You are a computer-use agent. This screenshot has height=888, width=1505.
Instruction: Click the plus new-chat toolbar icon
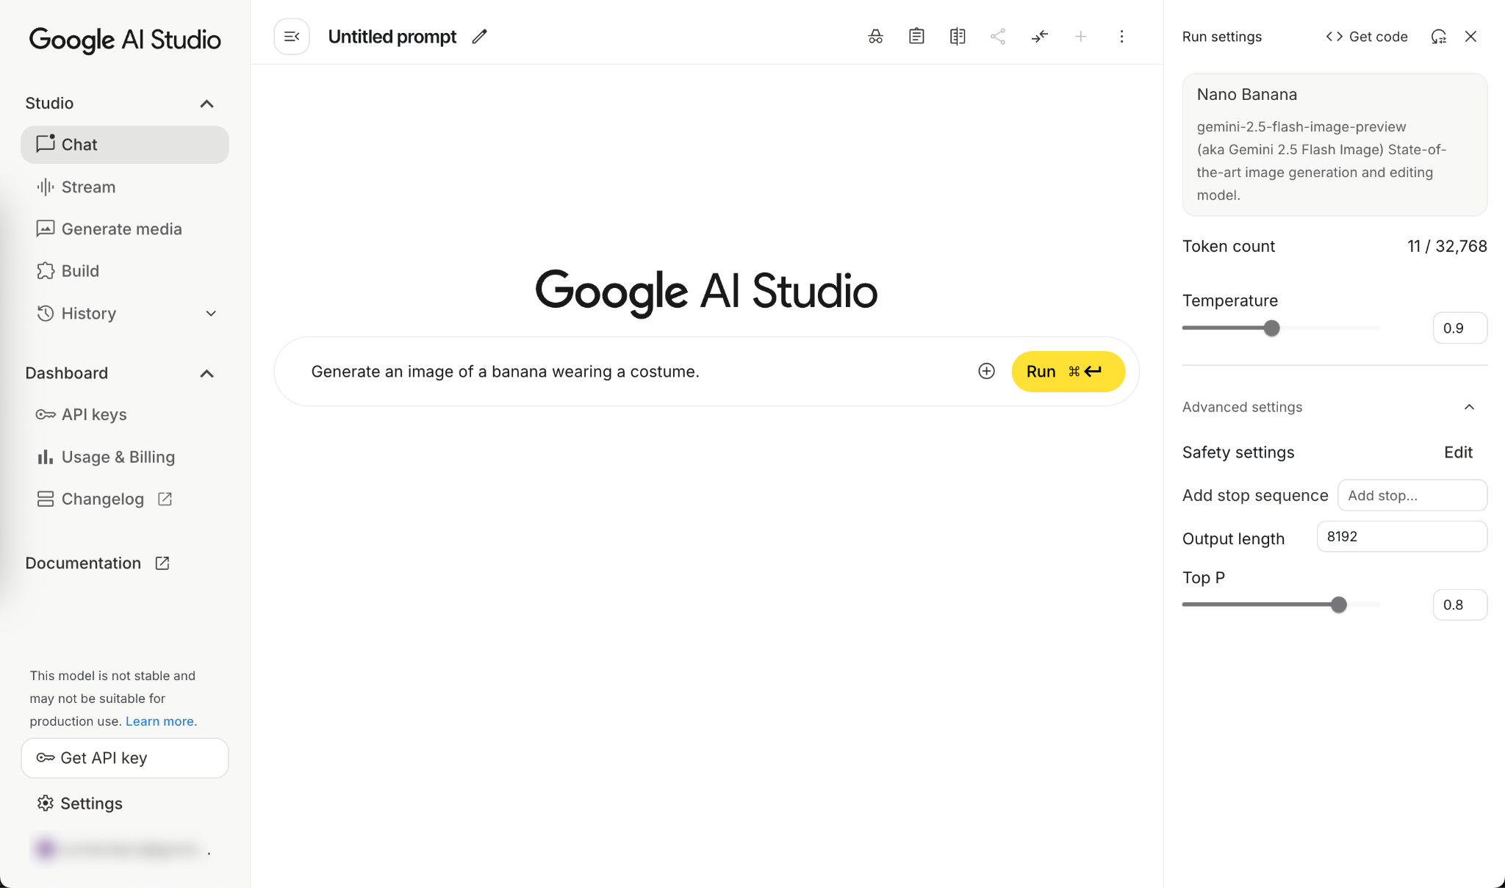pyautogui.click(x=1080, y=37)
